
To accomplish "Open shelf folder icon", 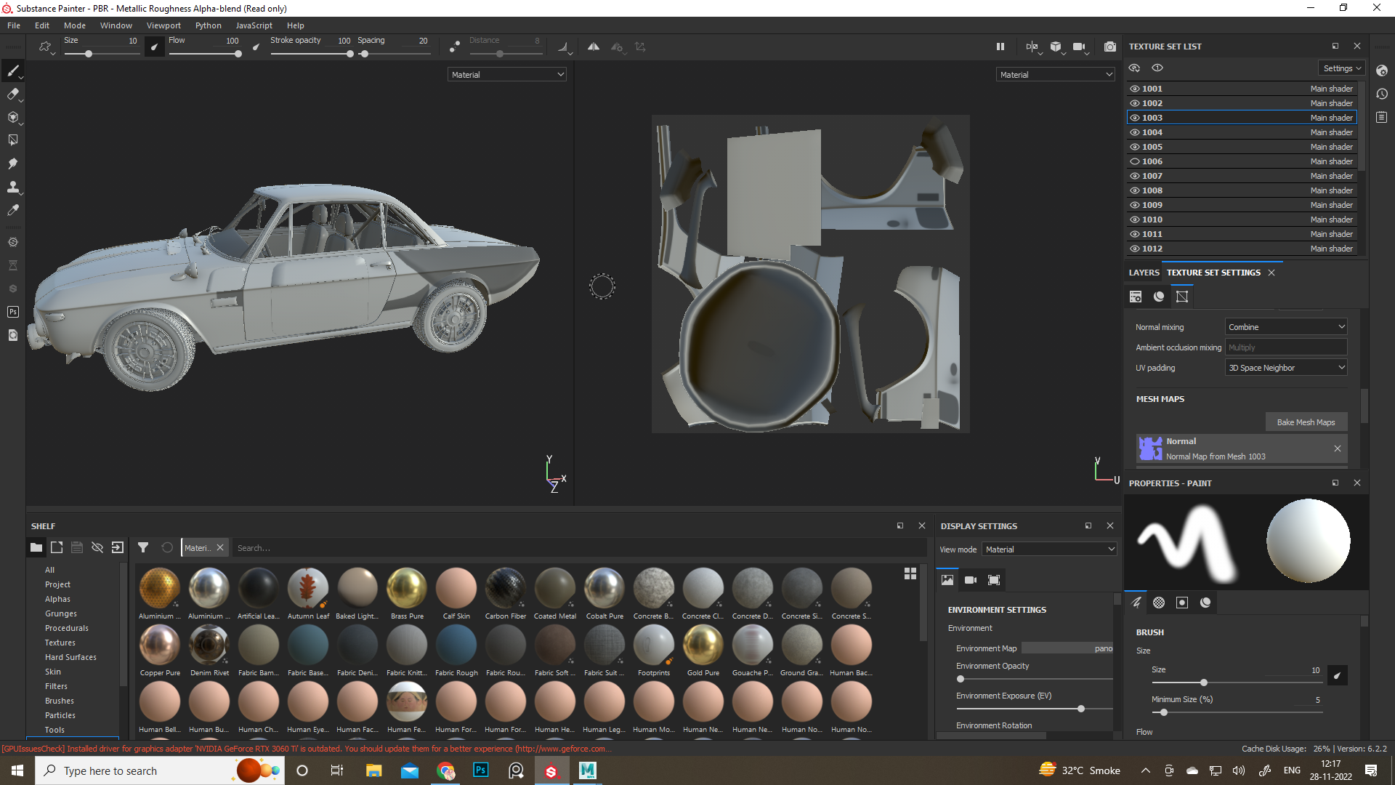I will pyautogui.click(x=36, y=548).
